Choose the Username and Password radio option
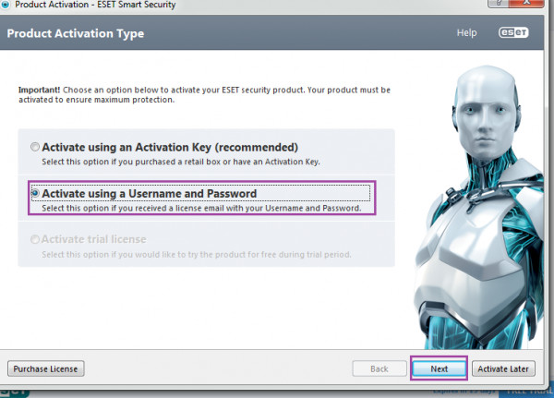 click(x=35, y=194)
